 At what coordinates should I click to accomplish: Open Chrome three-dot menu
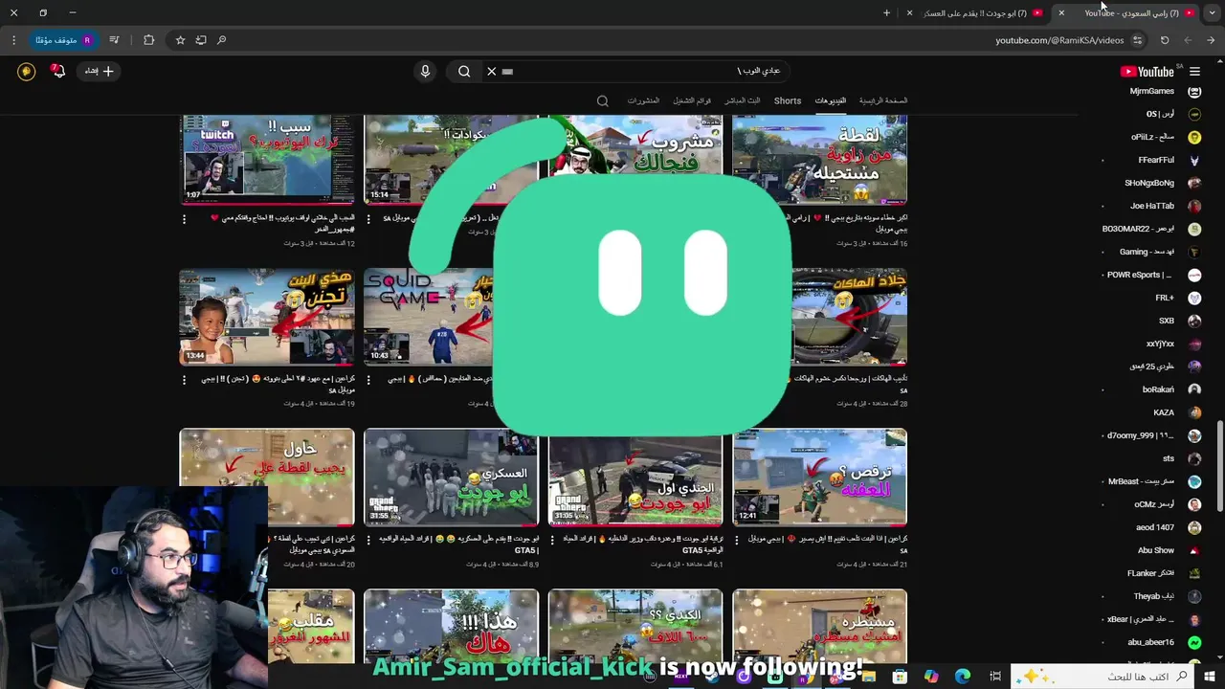pos(13,40)
